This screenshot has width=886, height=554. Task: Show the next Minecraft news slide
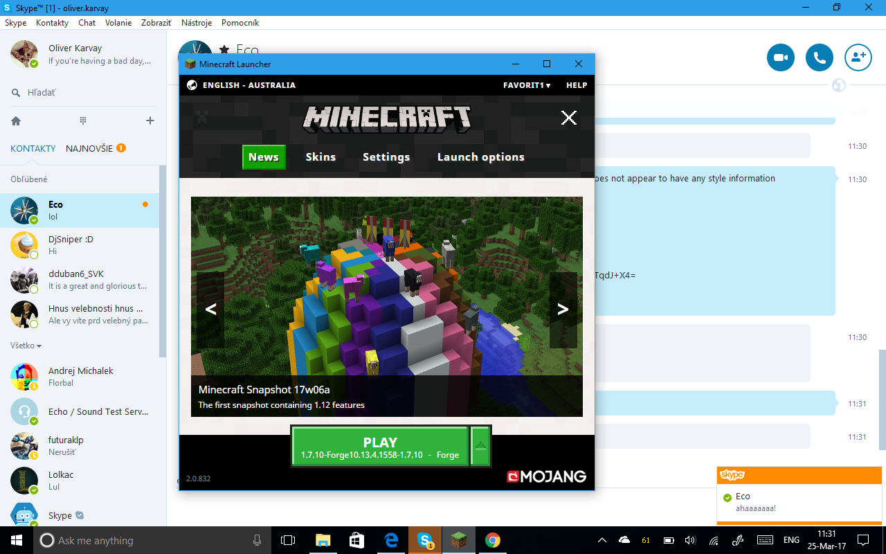click(563, 310)
